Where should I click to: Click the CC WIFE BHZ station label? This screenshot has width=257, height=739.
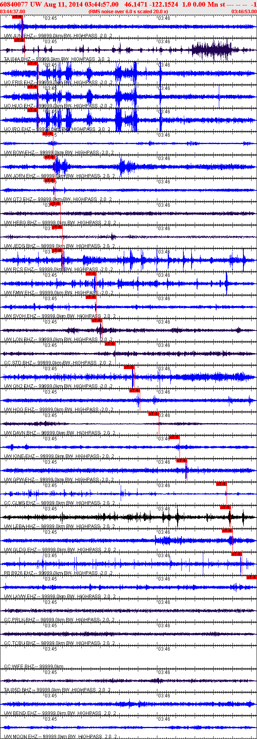[19, 667]
